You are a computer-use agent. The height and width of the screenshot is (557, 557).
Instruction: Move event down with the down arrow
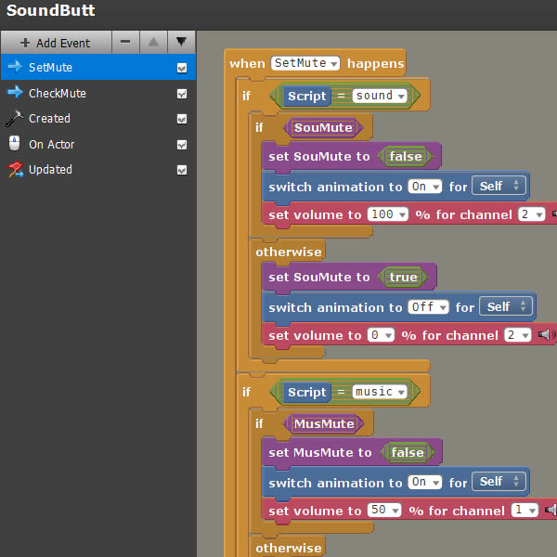[182, 42]
